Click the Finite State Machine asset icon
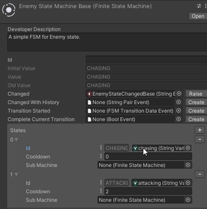Screen dimensions: 207x209 (x=8, y=10)
